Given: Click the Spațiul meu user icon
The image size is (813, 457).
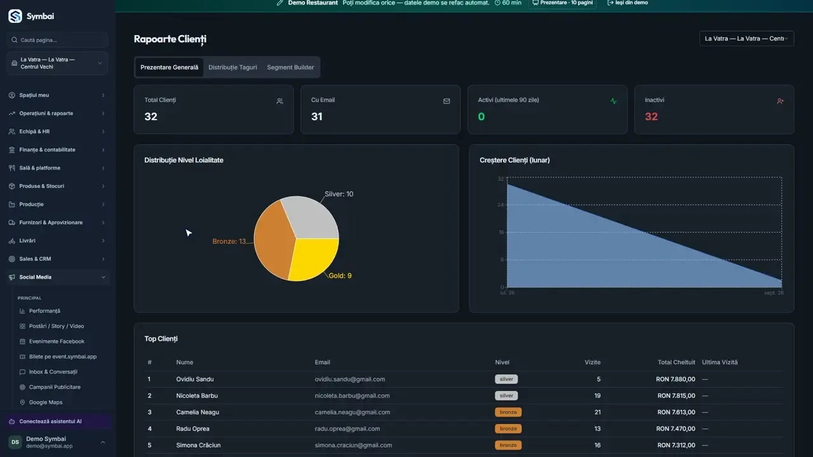Looking at the screenshot, I should (x=12, y=95).
